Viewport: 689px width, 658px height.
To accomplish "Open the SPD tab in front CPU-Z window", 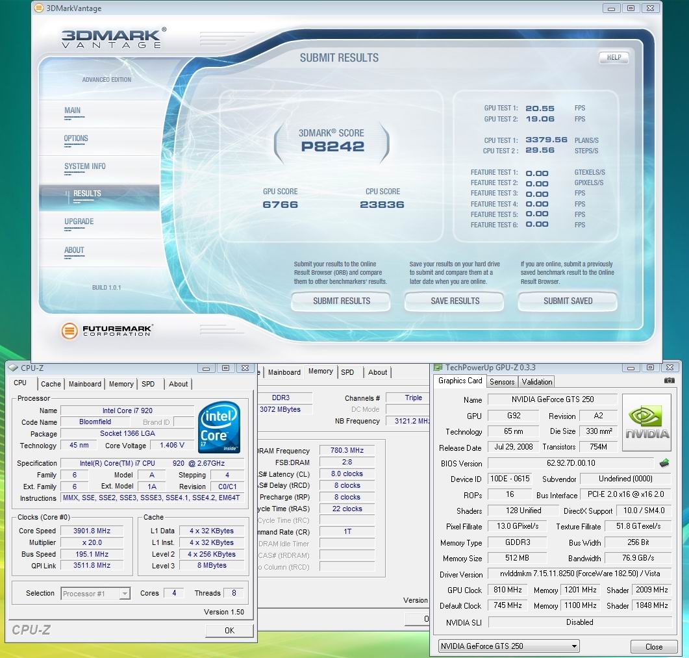I will pos(148,384).
